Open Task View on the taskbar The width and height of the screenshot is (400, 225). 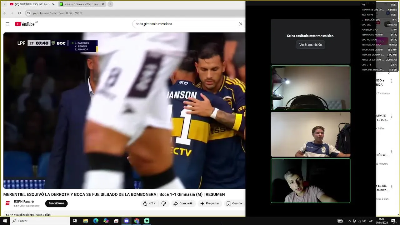(75, 221)
